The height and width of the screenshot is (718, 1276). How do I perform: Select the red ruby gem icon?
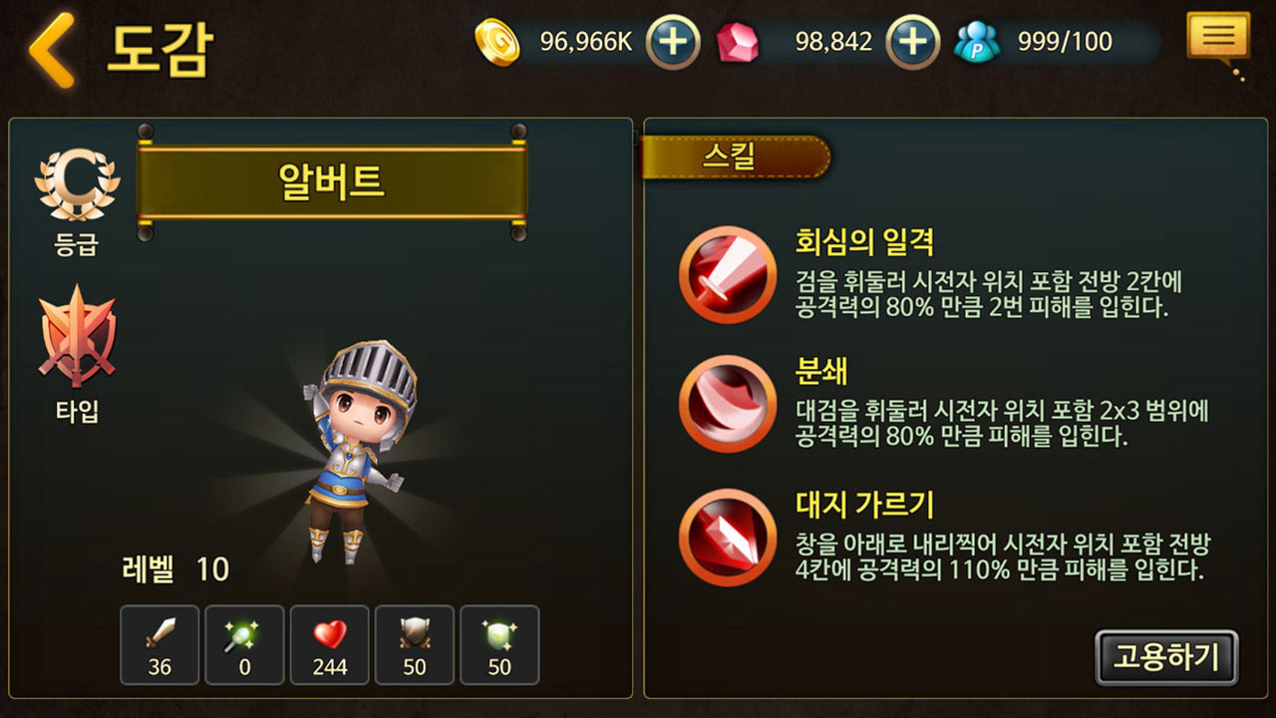738,43
